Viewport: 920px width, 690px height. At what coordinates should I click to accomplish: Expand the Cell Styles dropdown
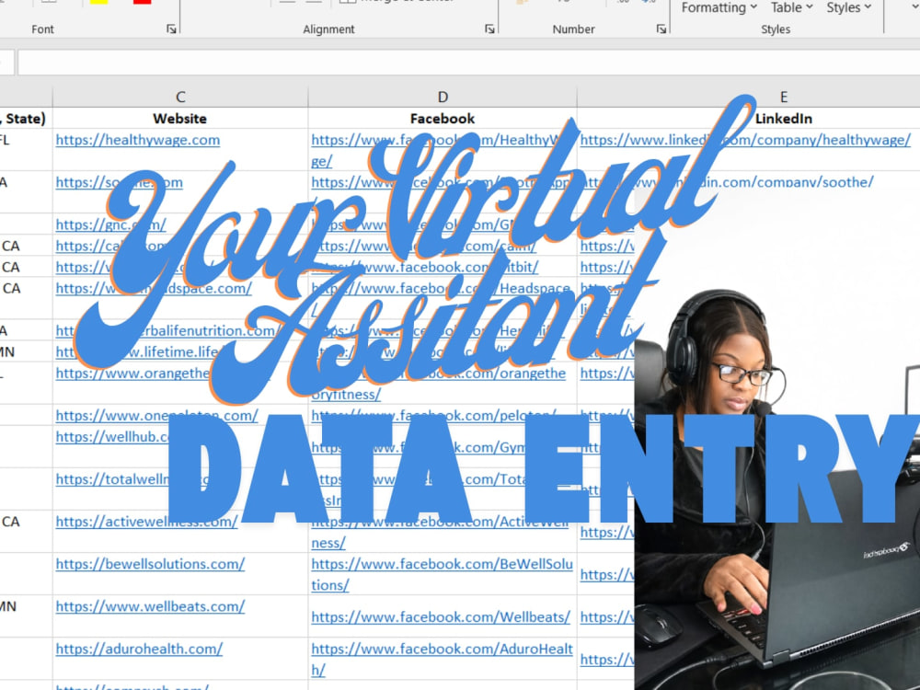click(x=848, y=7)
